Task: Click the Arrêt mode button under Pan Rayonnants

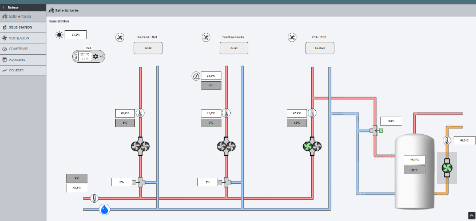Action: click(x=234, y=48)
